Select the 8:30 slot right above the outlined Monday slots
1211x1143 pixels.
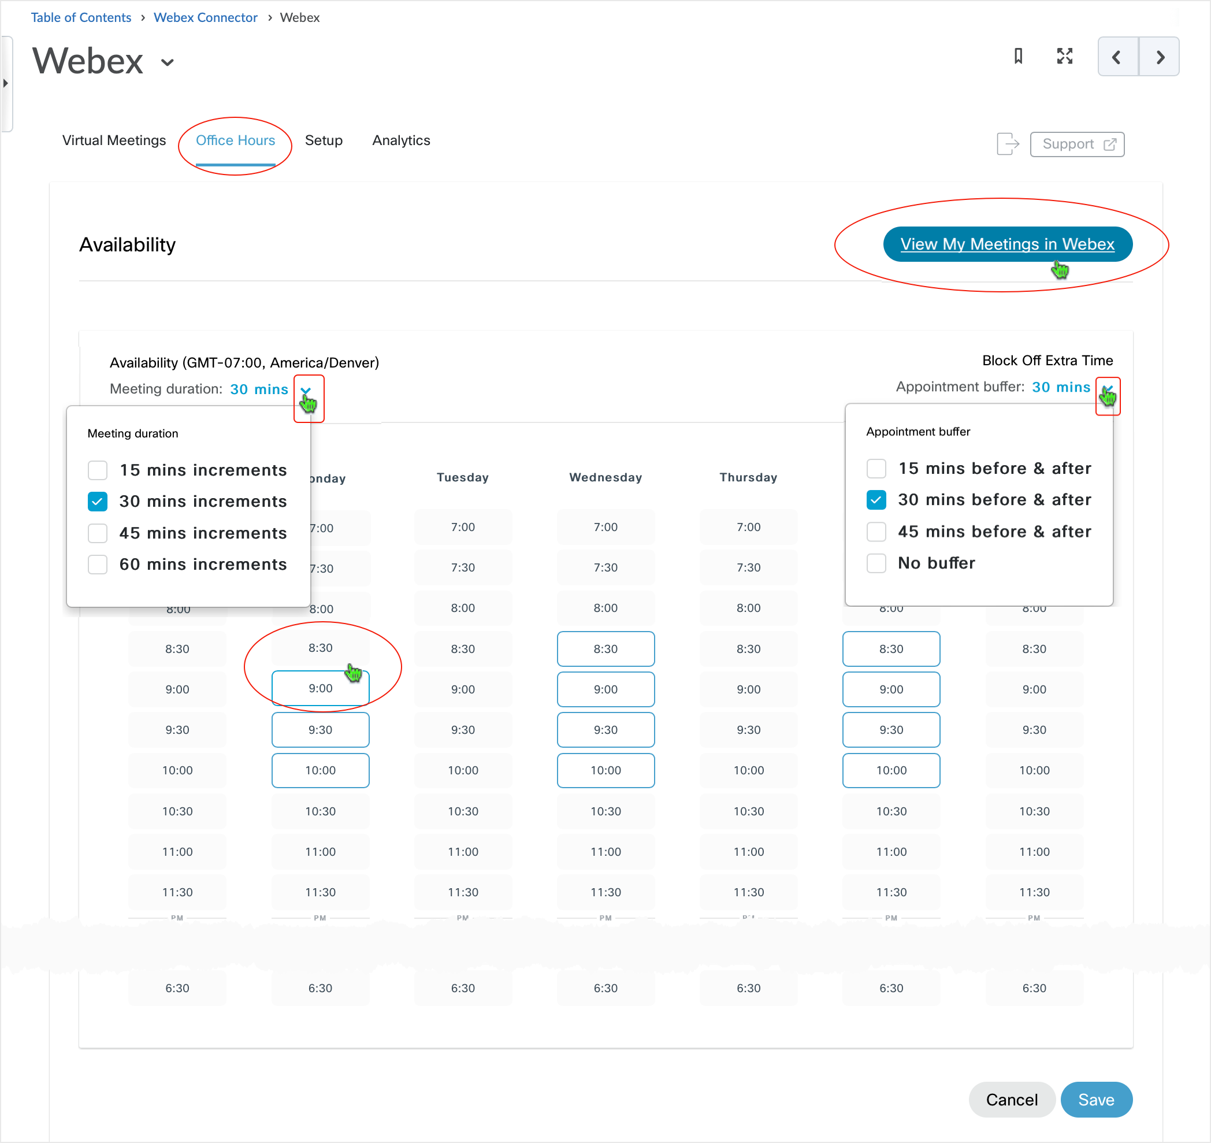[x=321, y=648]
